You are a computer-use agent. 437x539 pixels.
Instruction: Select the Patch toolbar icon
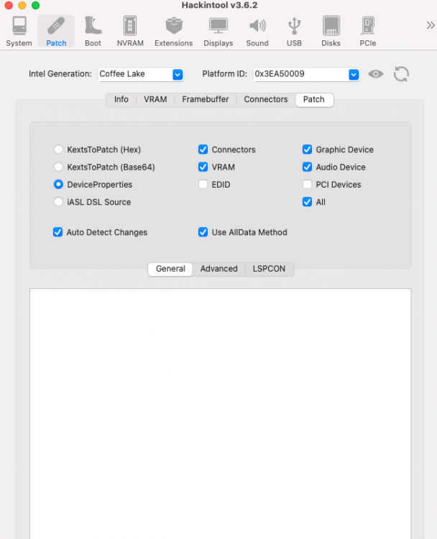point(56,32)
